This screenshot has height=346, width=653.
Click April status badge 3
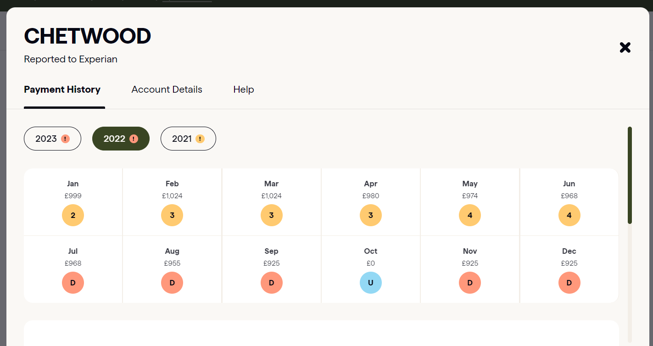pyautogui.click(x=371, y=215)
